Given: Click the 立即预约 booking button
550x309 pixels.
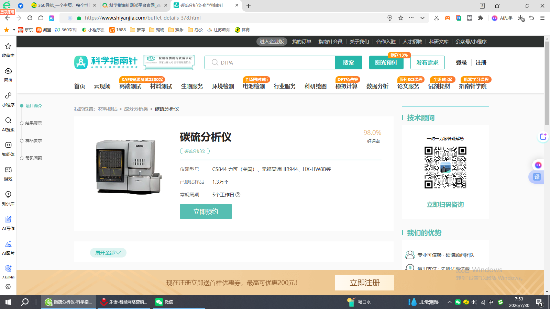Looking at the screenshot, I should tap(206, 211).
